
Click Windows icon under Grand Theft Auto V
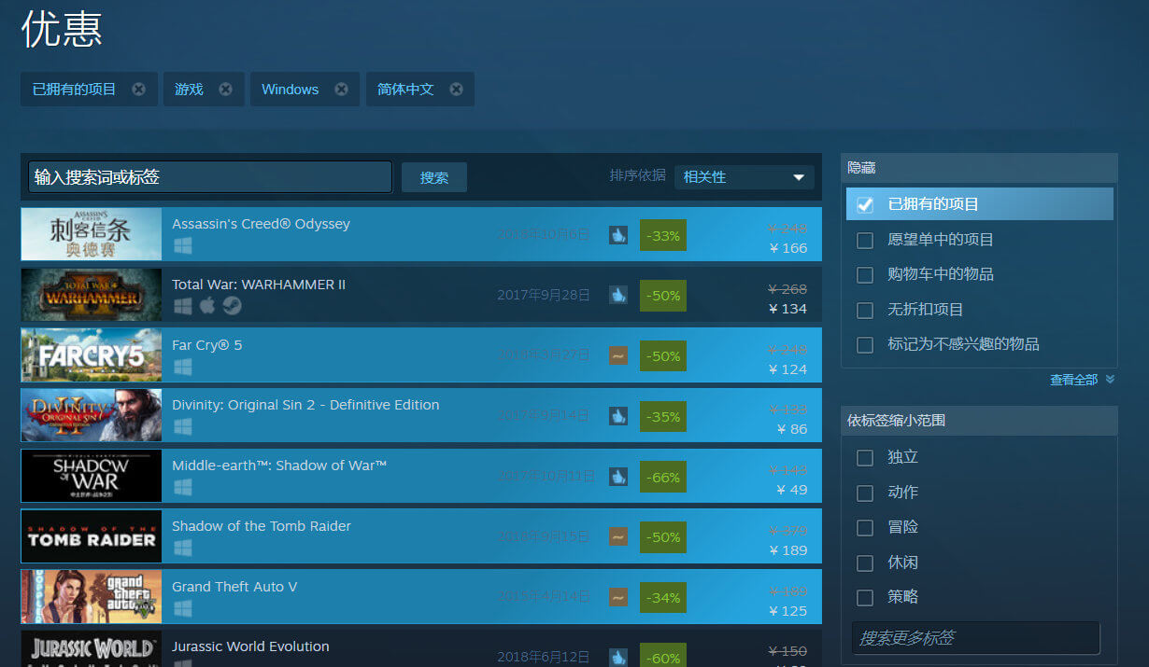[x=182, y=608]
